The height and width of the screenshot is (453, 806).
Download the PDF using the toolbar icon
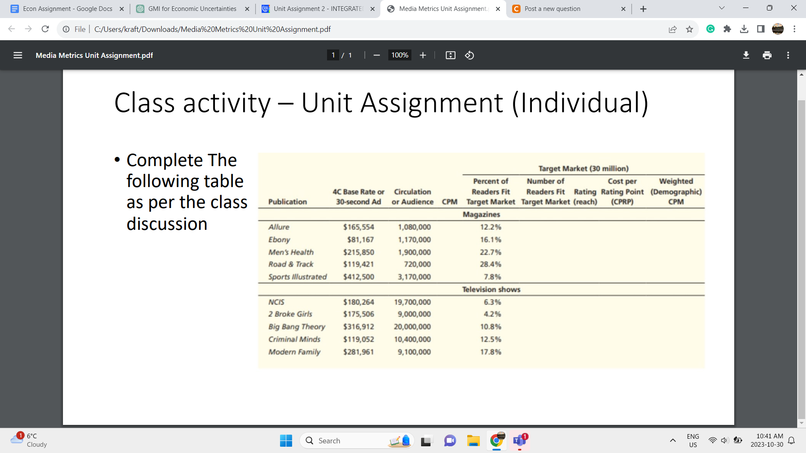coord(746,55)
